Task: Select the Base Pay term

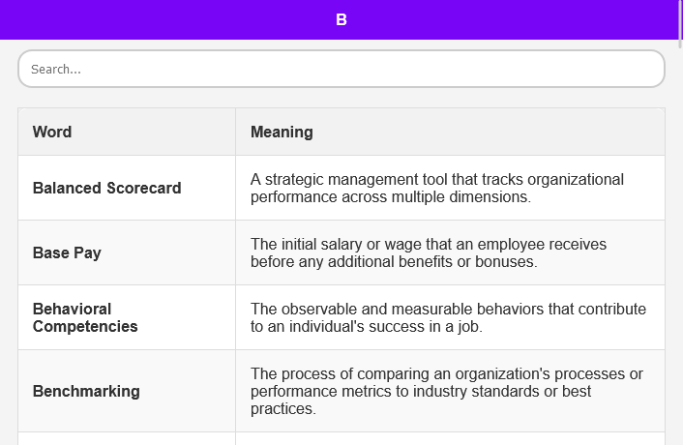Action: tap(67, 252)
